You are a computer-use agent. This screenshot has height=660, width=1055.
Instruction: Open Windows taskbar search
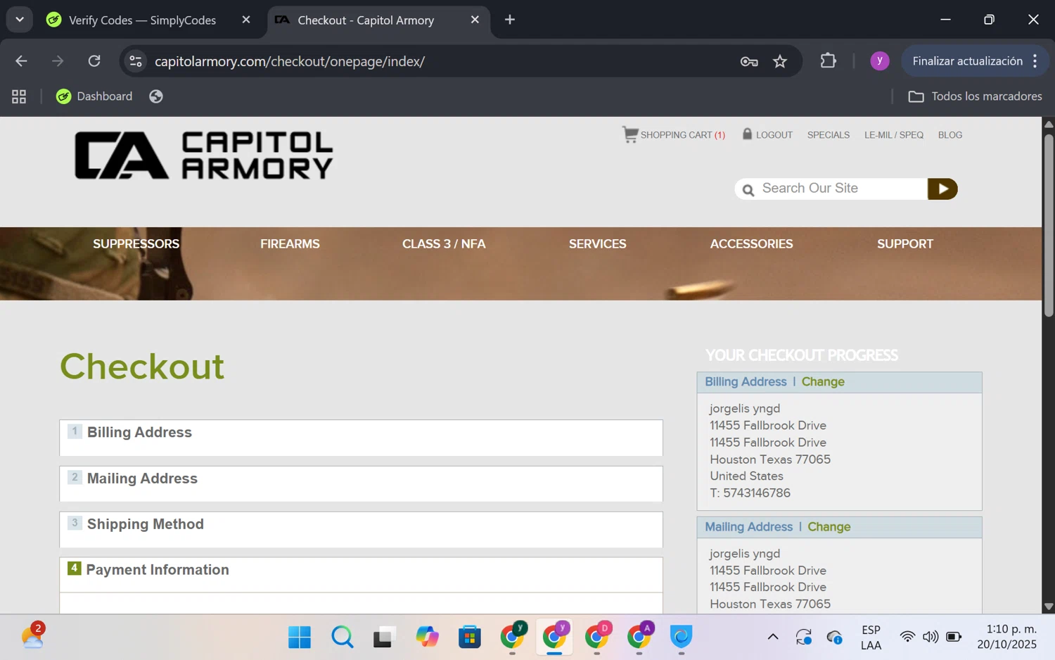pos(343,637)
